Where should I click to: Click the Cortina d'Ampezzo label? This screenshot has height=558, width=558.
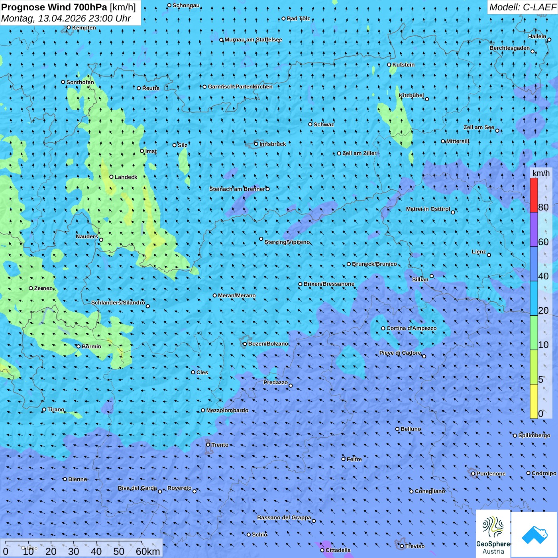[411, 328]
